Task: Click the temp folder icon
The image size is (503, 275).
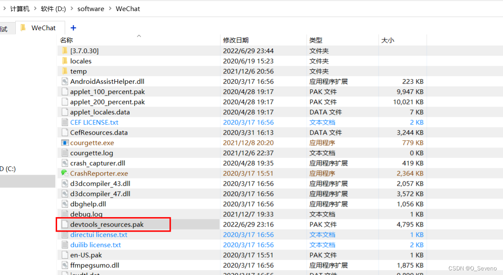Action: tap(65, 71)
